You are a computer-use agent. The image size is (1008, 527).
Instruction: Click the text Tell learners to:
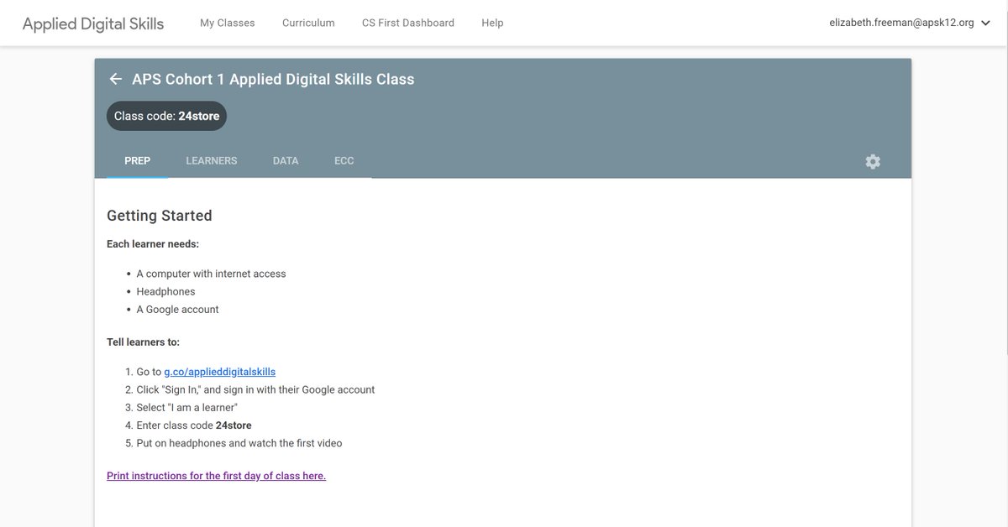(143, 342)
